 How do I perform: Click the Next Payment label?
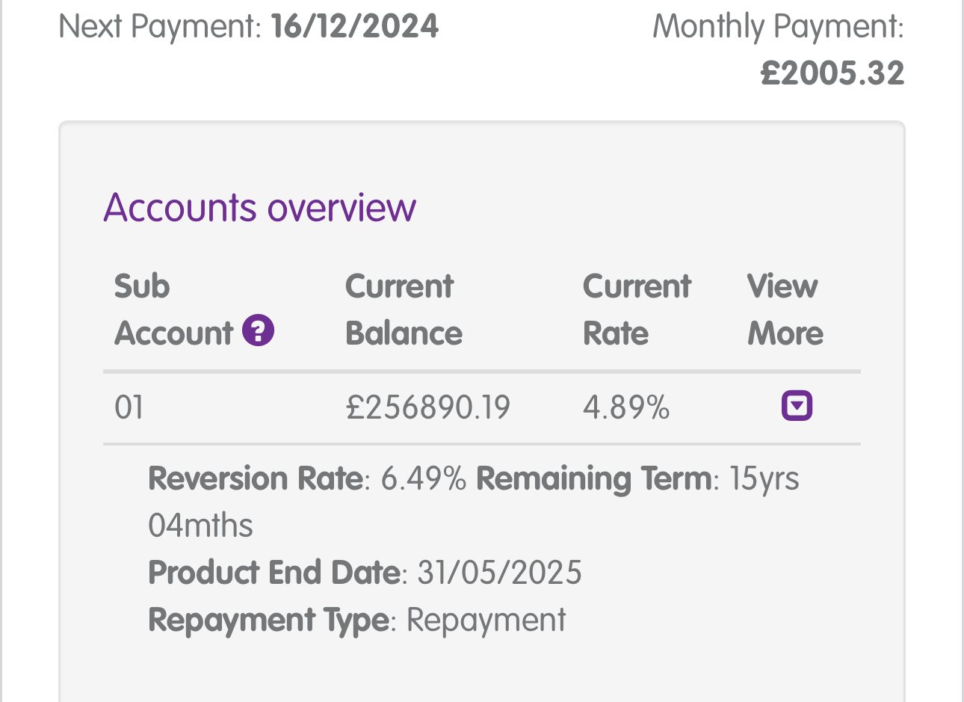pos(159,27)
